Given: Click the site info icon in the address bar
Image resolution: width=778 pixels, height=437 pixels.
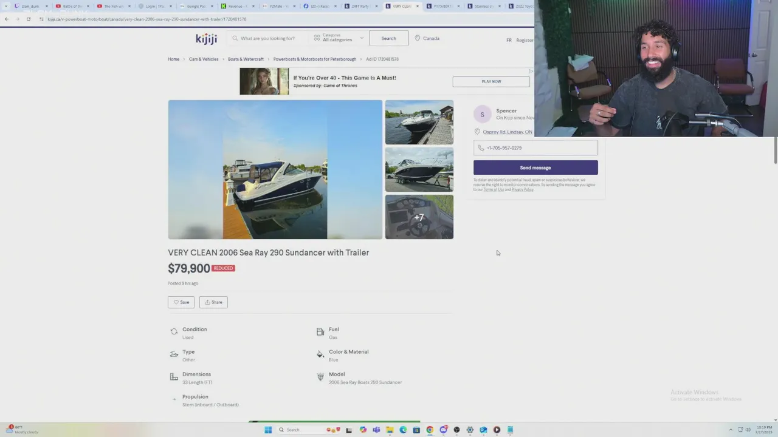Looking at the screenshot, I should pos(41,19).
